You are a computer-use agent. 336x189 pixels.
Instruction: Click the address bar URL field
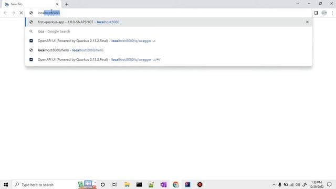169,13
